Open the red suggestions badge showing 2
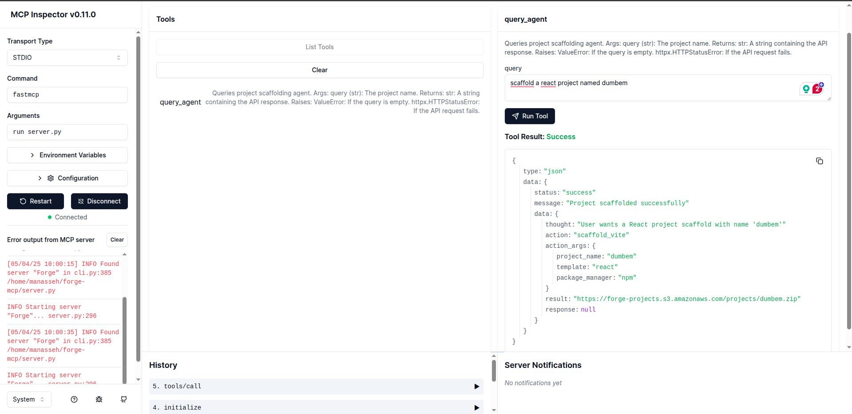This screenshot has height=414, width=852. 817,89
